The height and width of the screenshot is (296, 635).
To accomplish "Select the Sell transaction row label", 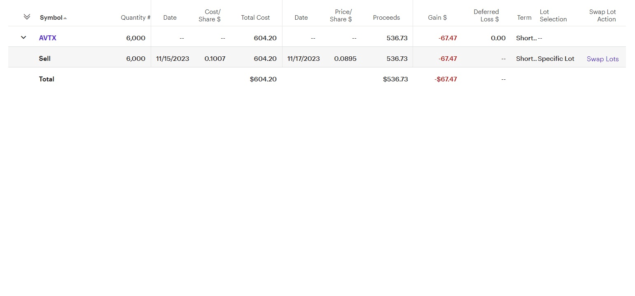I will [x=45, y=58].
